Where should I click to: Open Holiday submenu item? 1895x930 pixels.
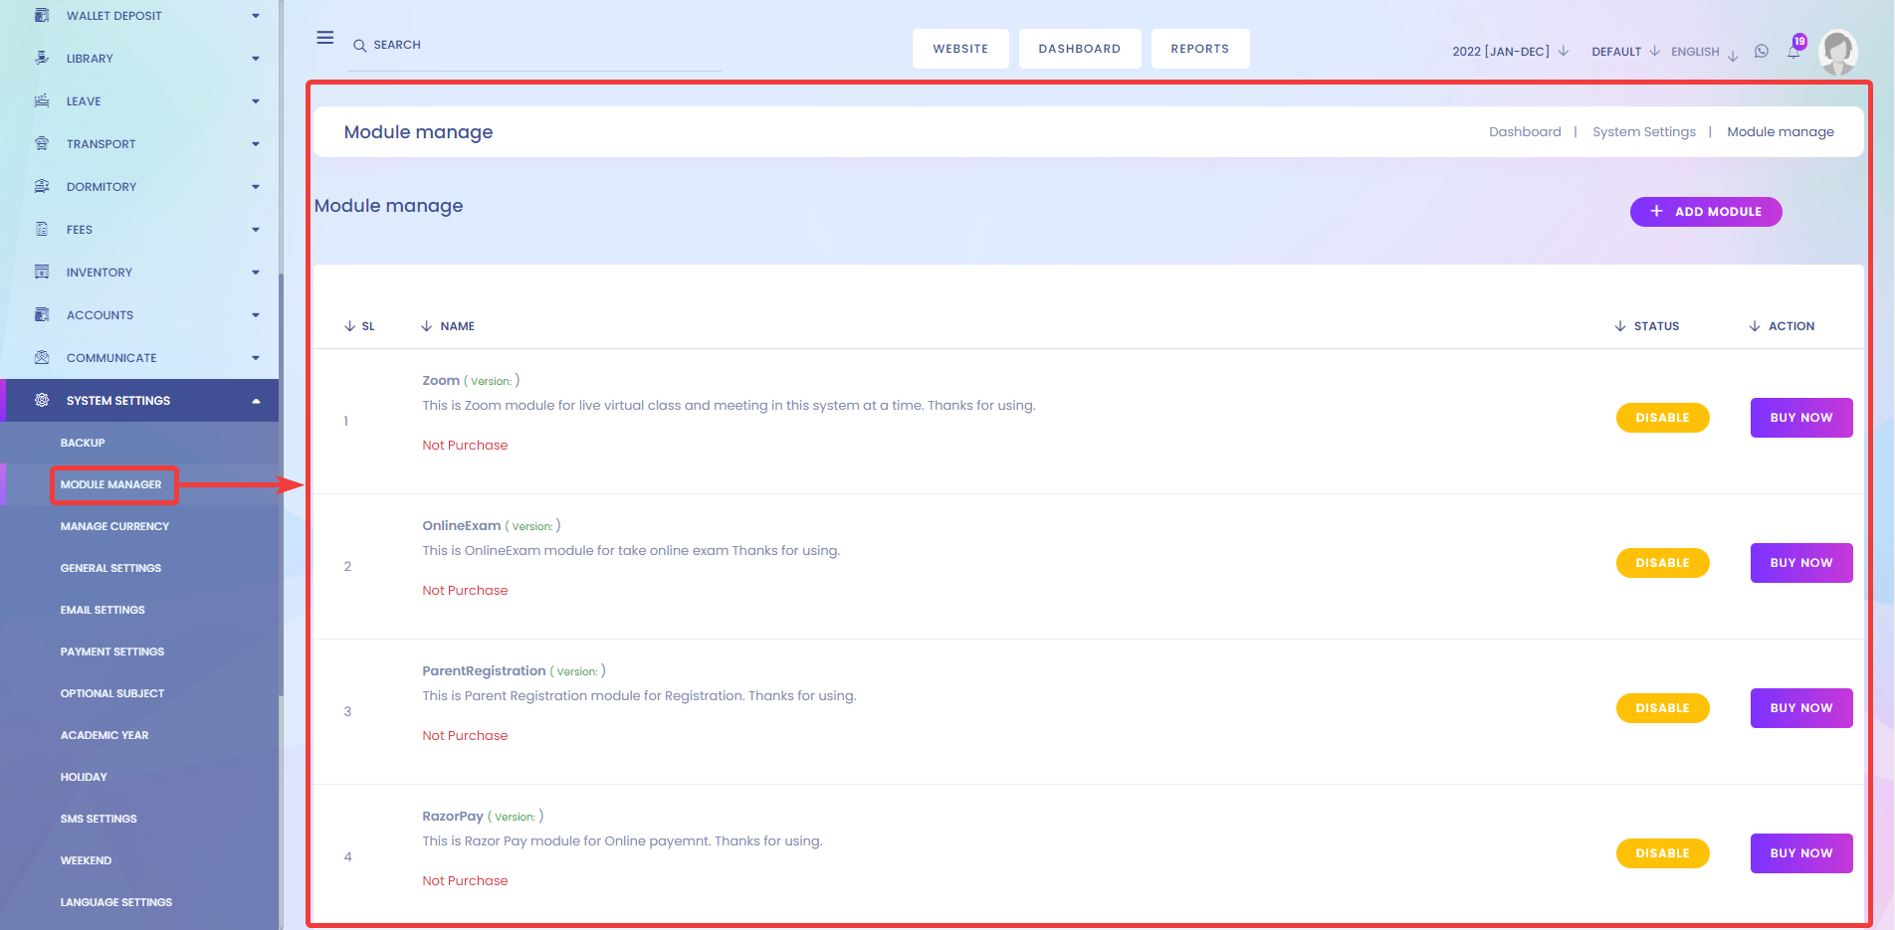[x=84, y=777]
